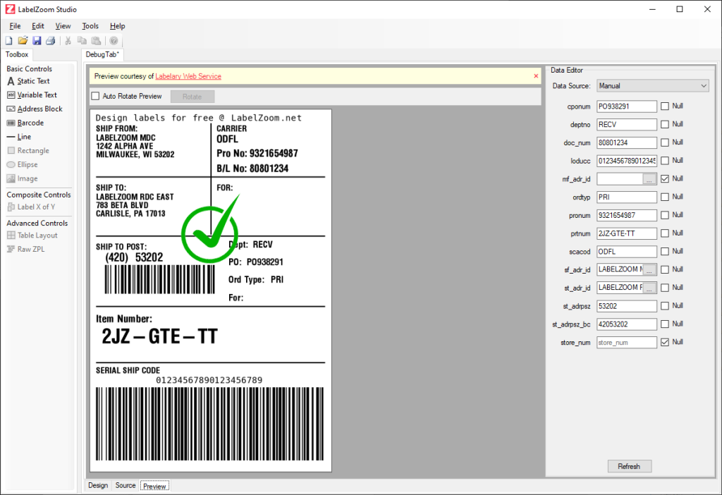Click the deptno input field
The width and height of the screenshot is (722, 495).
click(x=626, y=124)
